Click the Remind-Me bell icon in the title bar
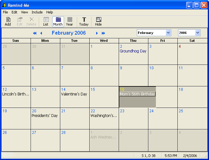 coord(4,5)
